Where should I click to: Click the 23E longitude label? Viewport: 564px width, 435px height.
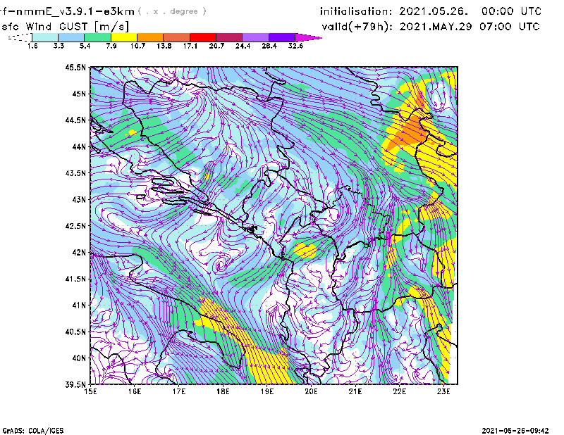[x=443, y=391]
